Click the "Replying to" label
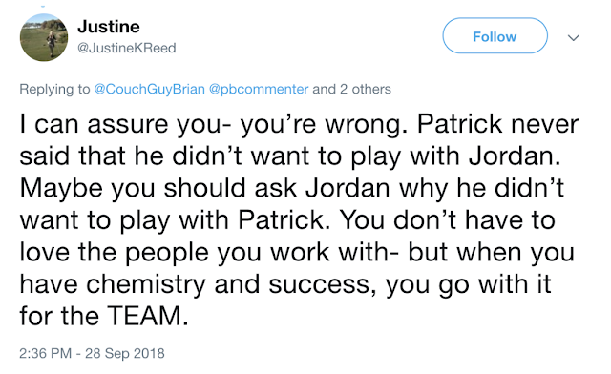611x374 pixels. click(x=54, y=90)
